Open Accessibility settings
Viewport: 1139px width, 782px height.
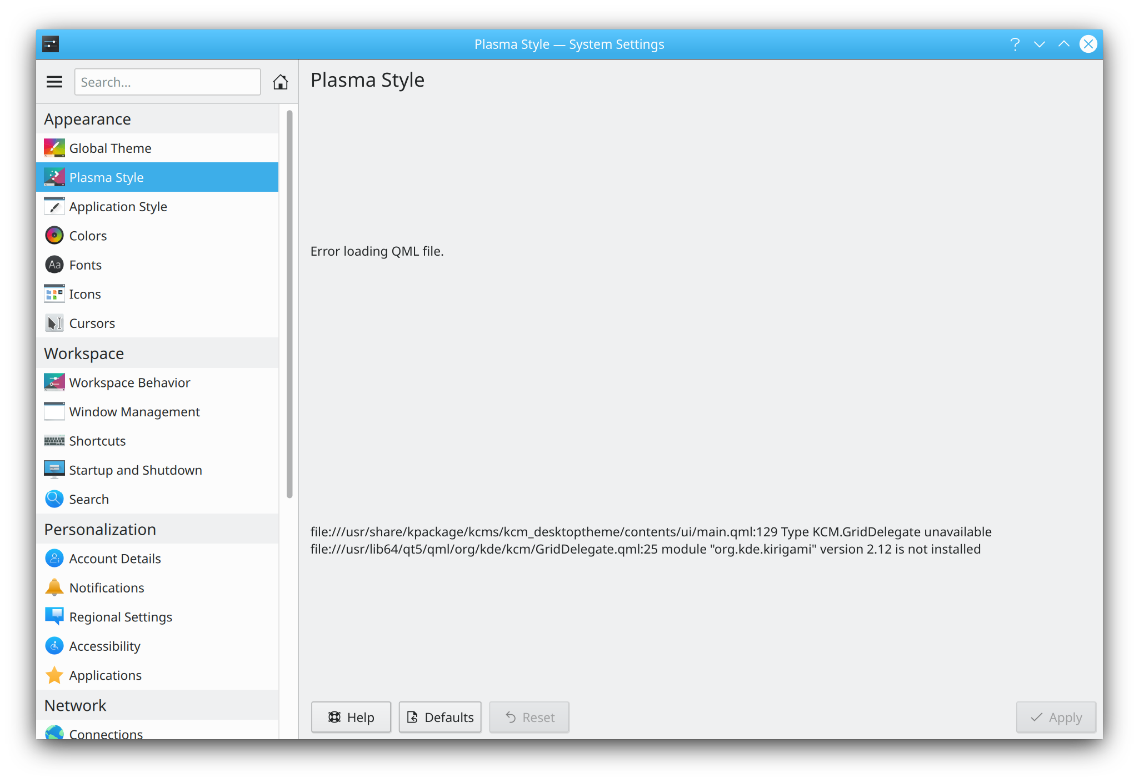pyautogui.click(x=104, y=646)
